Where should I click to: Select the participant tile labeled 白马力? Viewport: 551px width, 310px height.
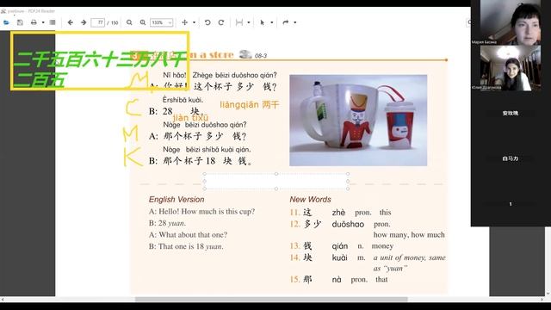511,158
